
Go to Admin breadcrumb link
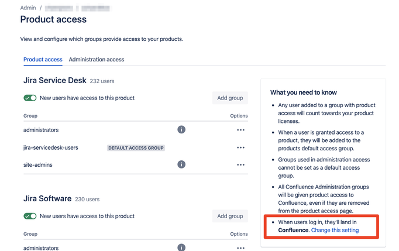[28, 8]
